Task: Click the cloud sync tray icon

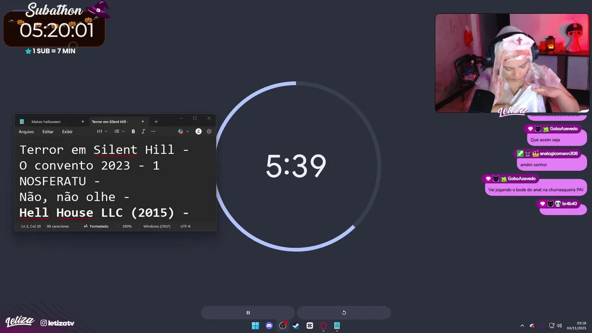Action: pos(532,326)
